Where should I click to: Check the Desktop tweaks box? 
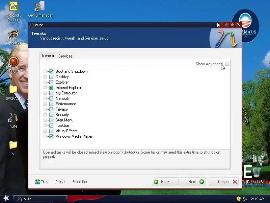tap(51, 77)
